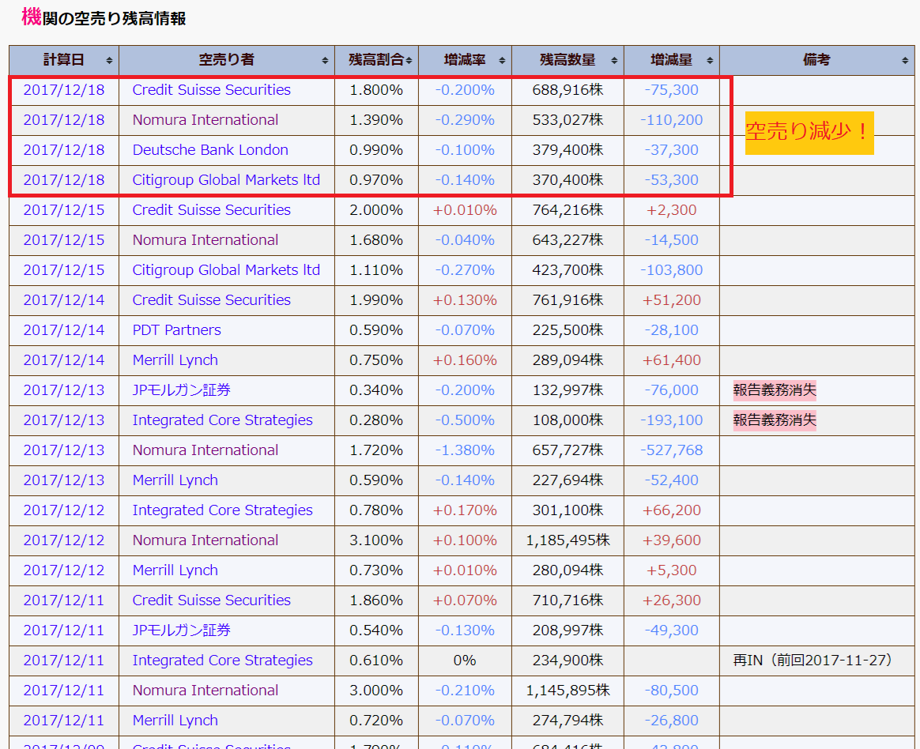Click 増減率 column header
Screen dimensions: 920x749
click(465, 60)
